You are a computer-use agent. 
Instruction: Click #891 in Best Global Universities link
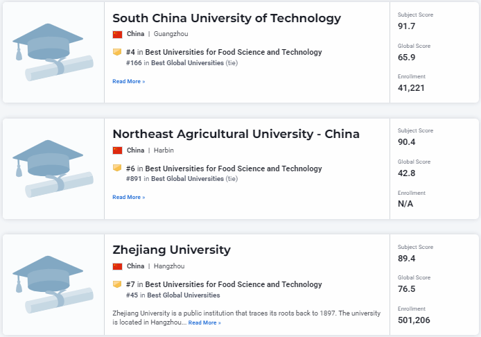(175, 179)
